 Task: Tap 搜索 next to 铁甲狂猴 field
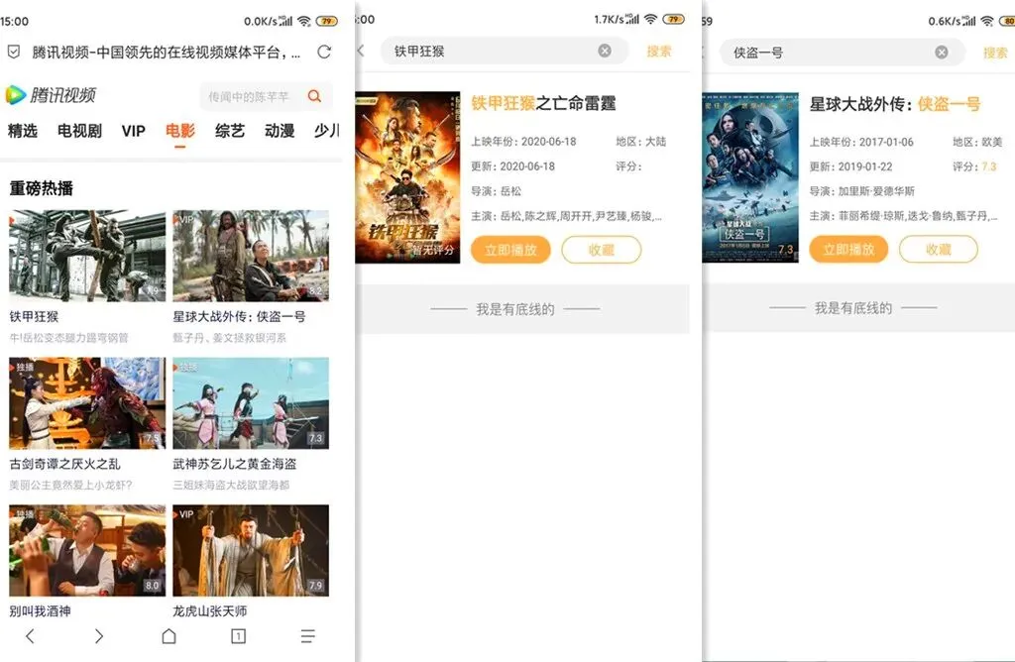659,52
